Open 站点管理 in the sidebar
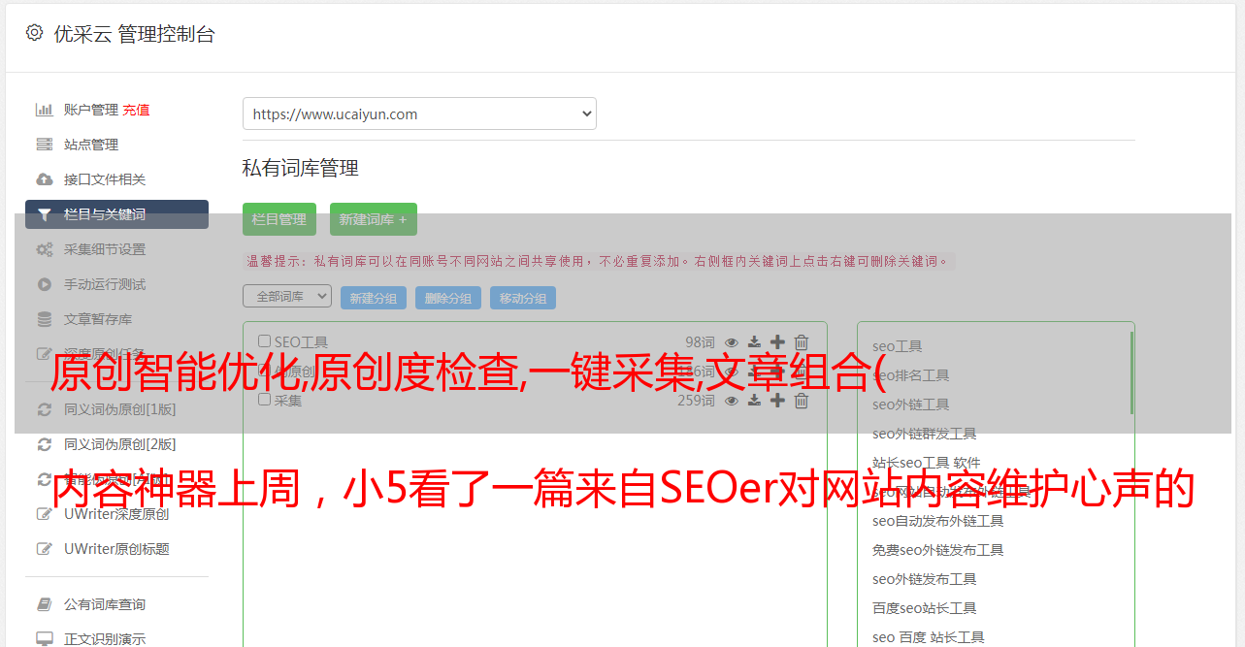This screenshot has height=647, width=1245. (91, 145)
